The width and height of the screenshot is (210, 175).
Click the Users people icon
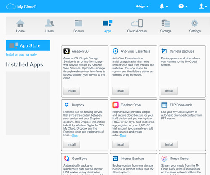(50, 23)
